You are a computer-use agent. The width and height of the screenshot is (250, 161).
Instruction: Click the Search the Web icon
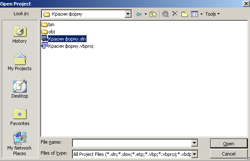point(165,14)
